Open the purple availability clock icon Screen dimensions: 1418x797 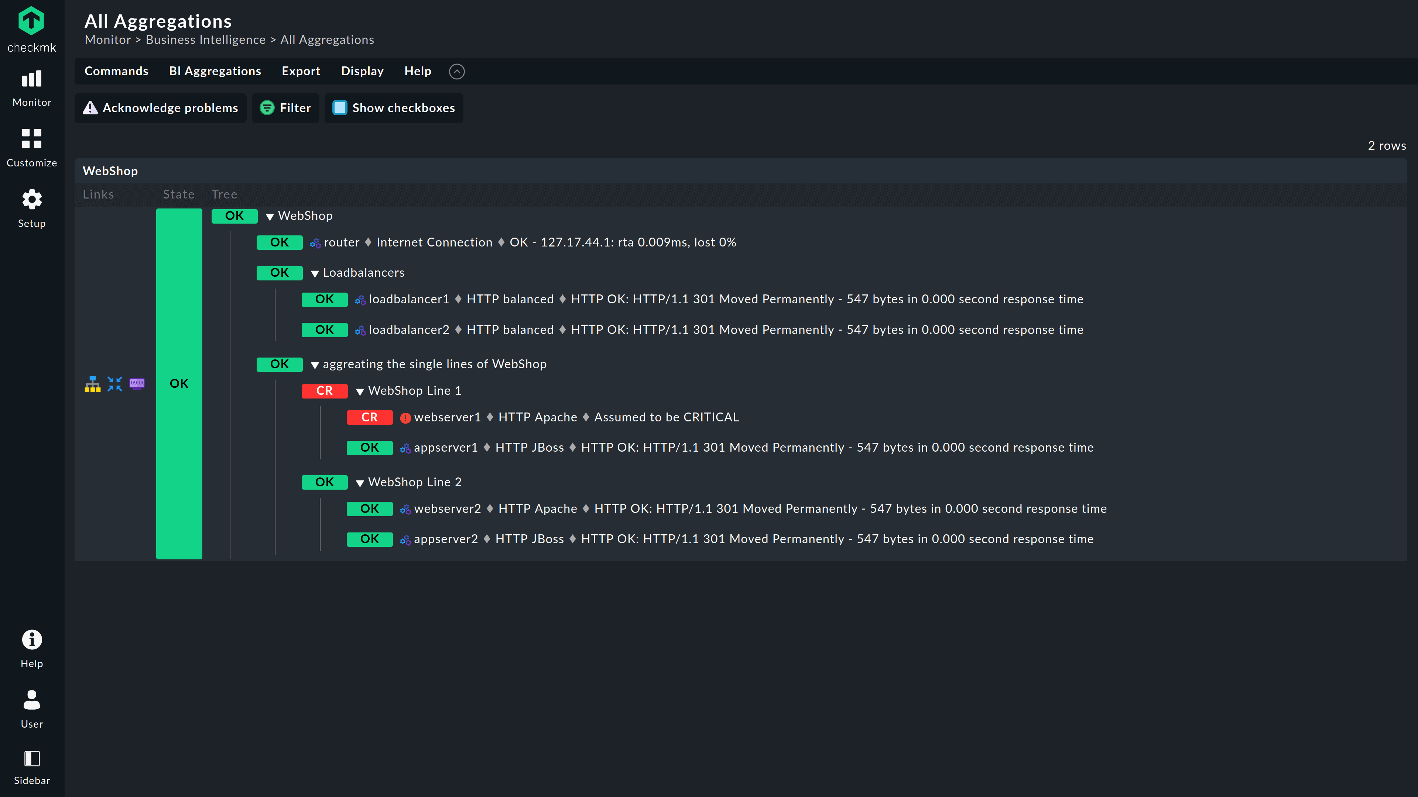point(137,383)
